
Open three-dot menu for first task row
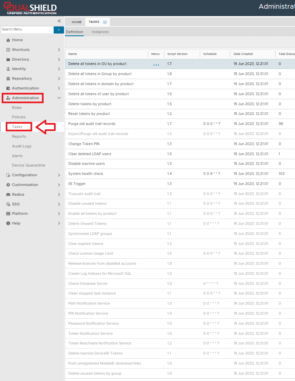(x=156, y=64)
